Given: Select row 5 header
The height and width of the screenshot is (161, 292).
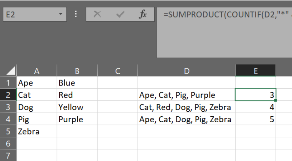Looking at the screenshot, I should [x=8, y=131].
